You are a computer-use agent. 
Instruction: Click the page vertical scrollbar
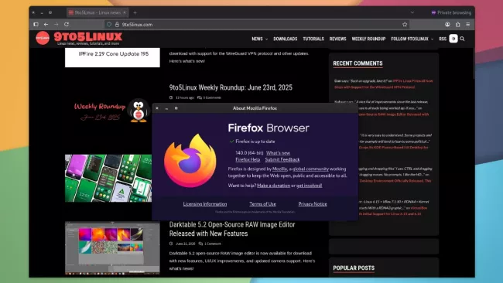pos(474,64)
